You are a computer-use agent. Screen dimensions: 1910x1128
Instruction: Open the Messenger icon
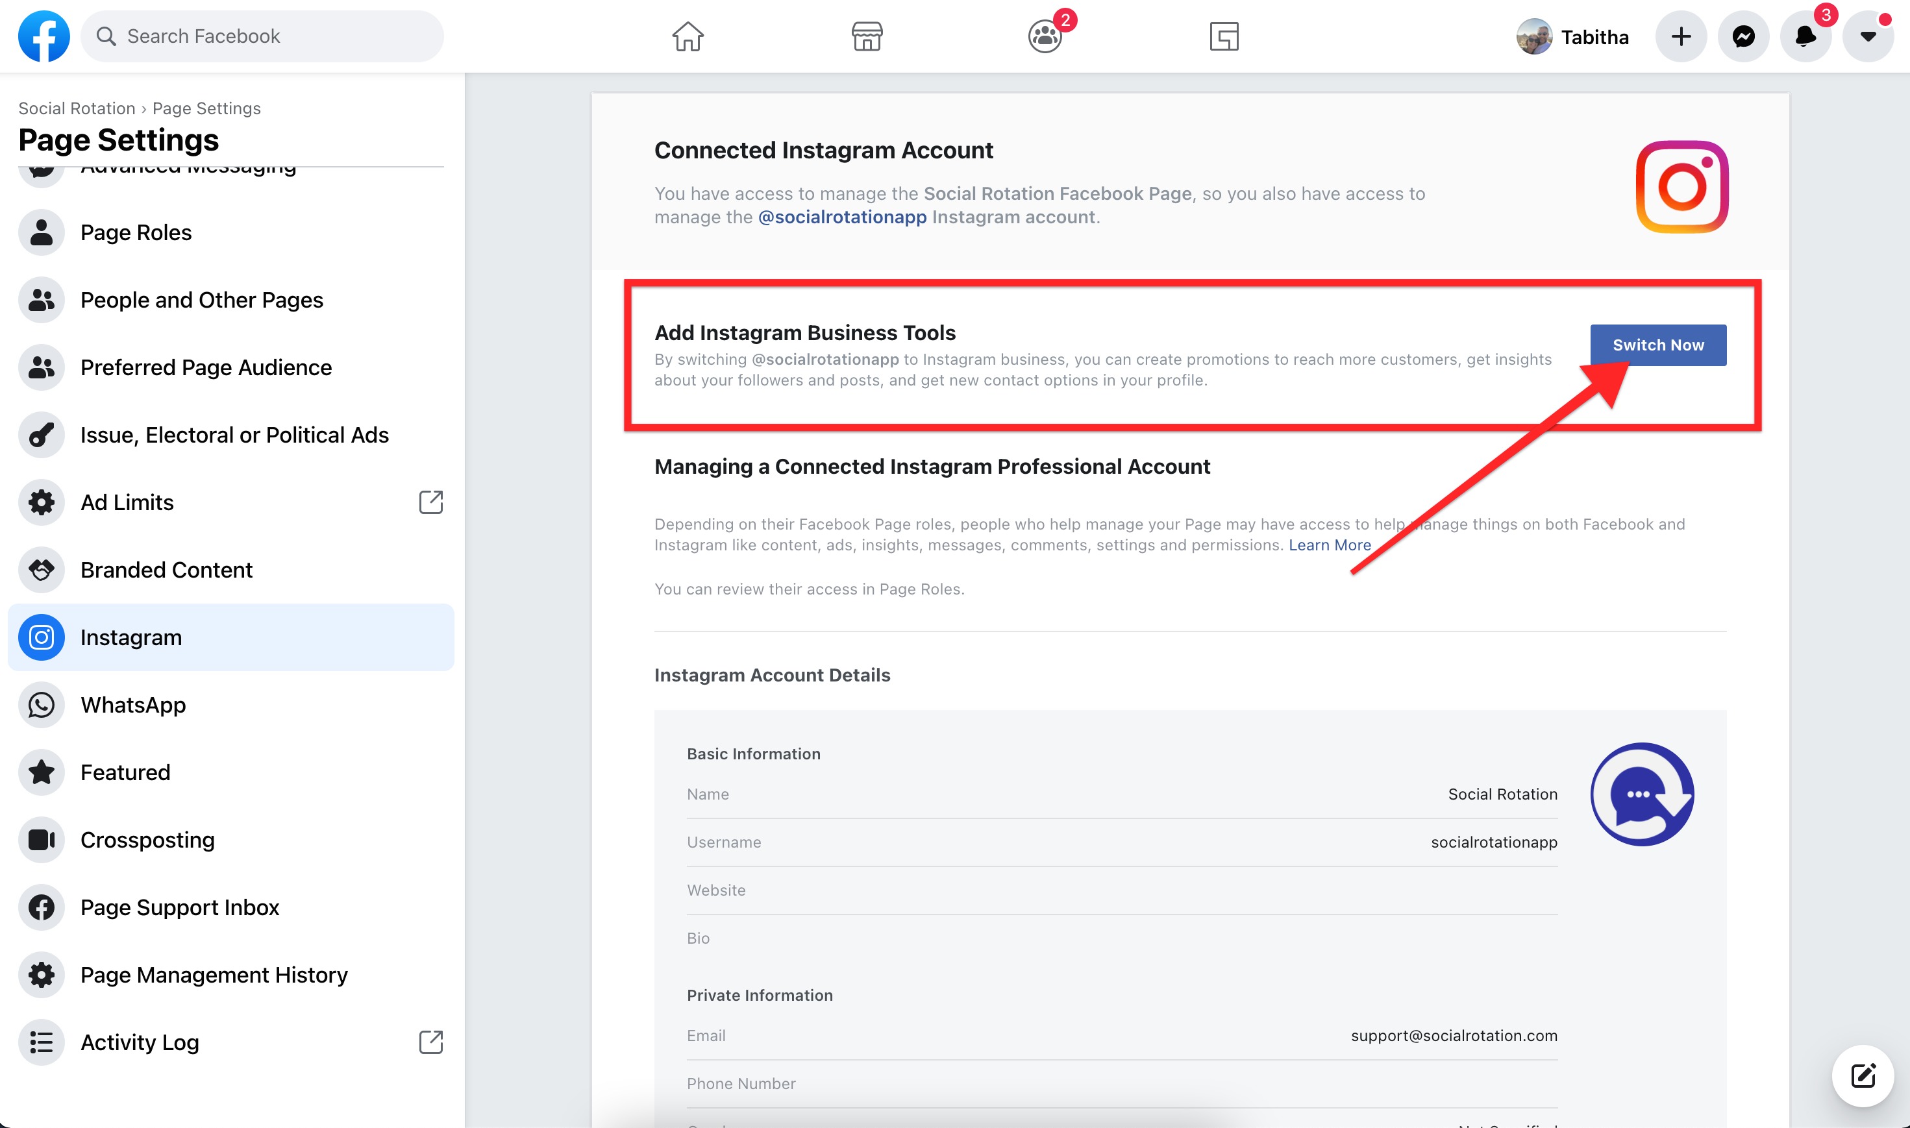[1744, 36]
